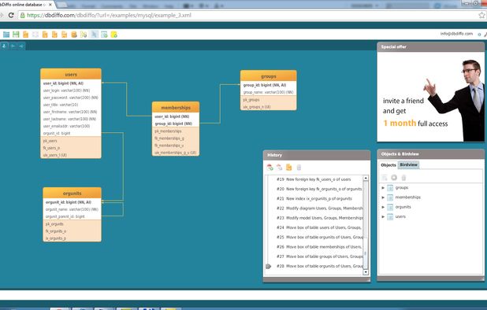487x310 pixels.
Task: Click the first greyed icon in Objects toolbar
Action: tap(385, 178)
